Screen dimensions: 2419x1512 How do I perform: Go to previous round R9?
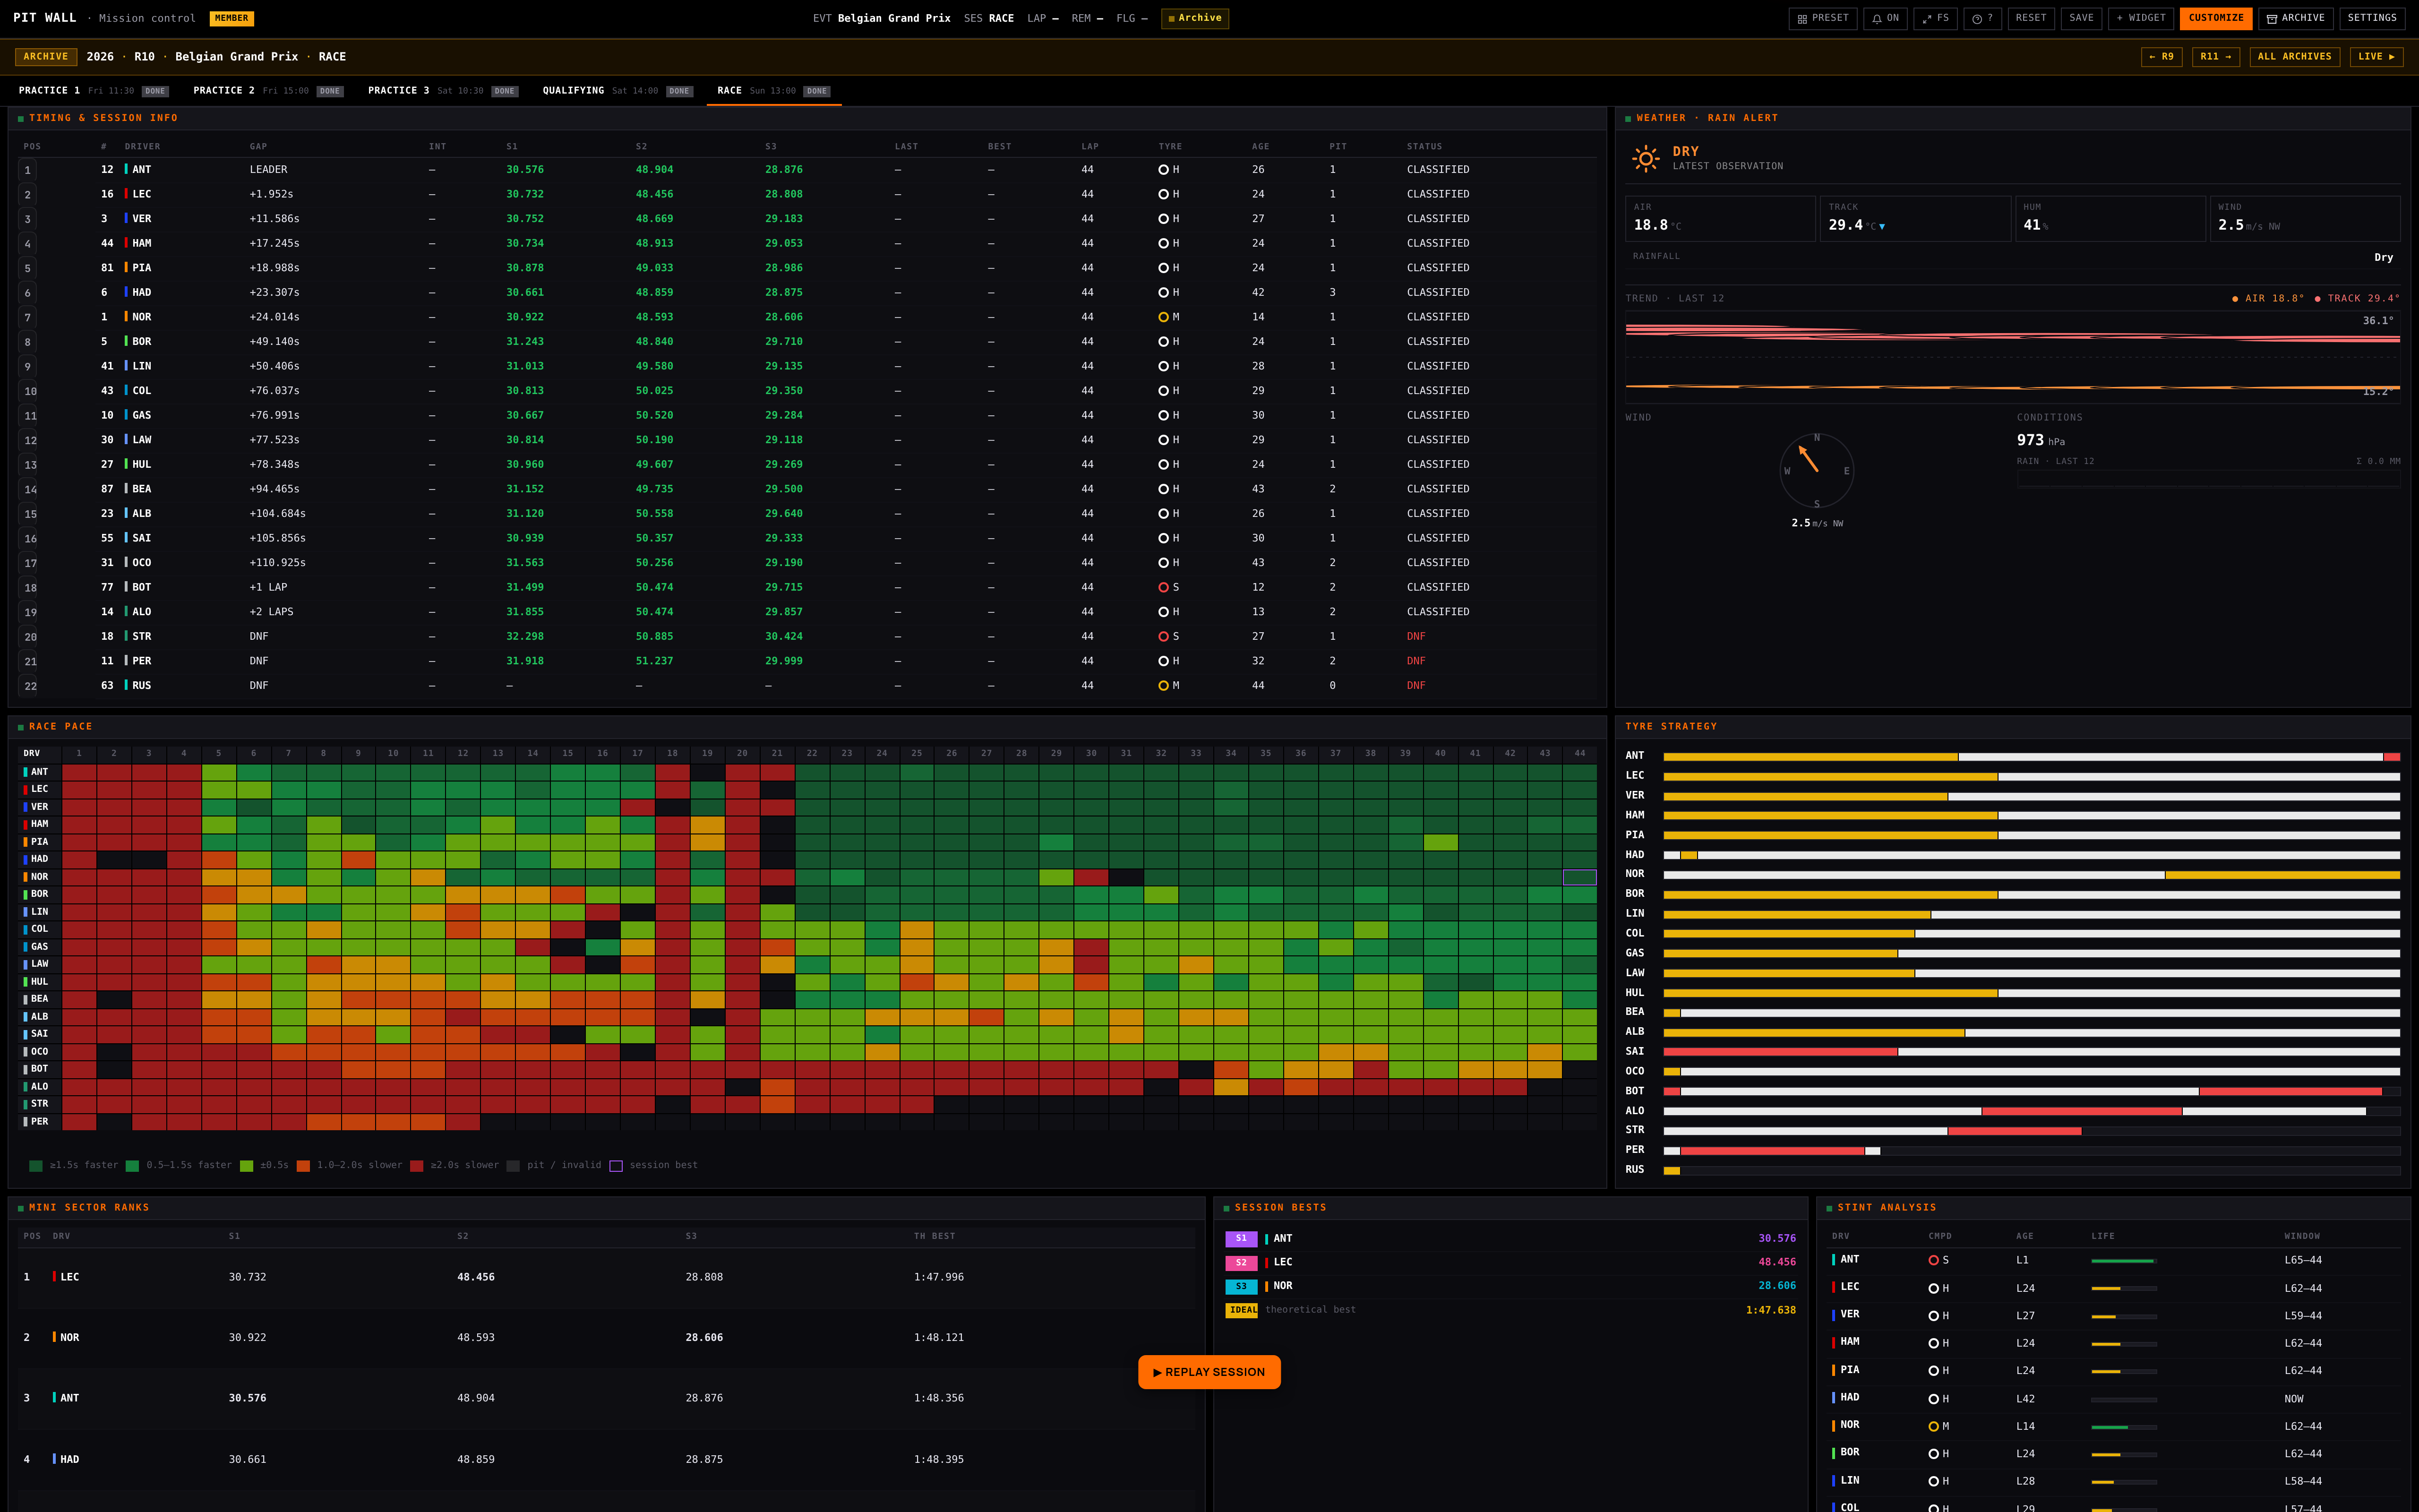(x=2161, y=57)
